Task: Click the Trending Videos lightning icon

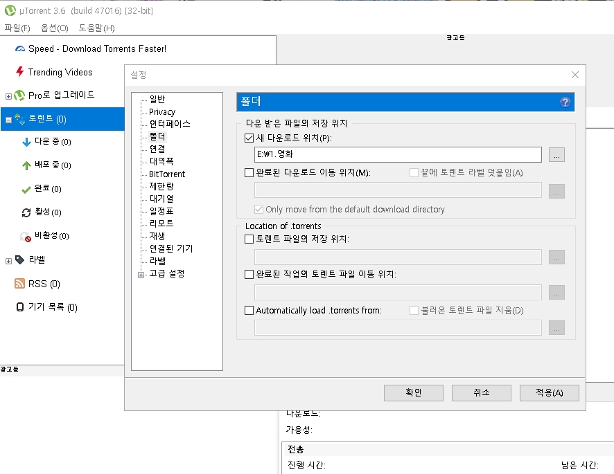Action: pyautogui.click(x=20, y=71)
